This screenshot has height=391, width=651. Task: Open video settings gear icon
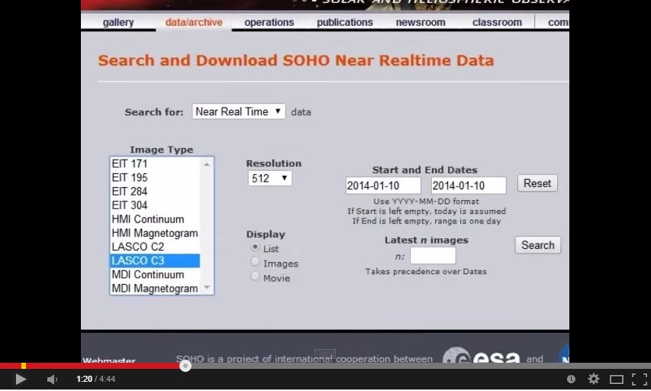(x=594, y=379)
